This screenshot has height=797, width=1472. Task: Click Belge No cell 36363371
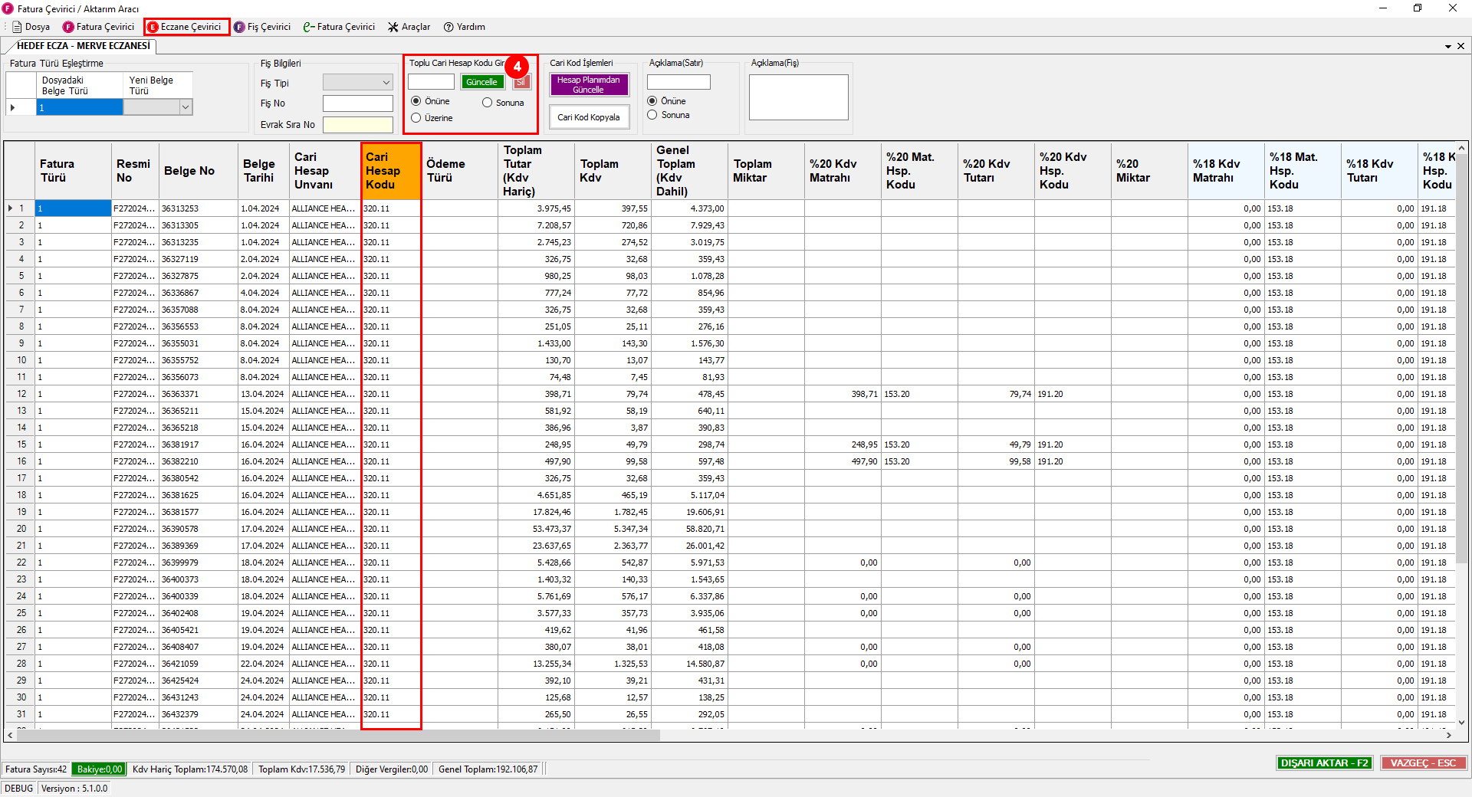(x=199, y=394)
